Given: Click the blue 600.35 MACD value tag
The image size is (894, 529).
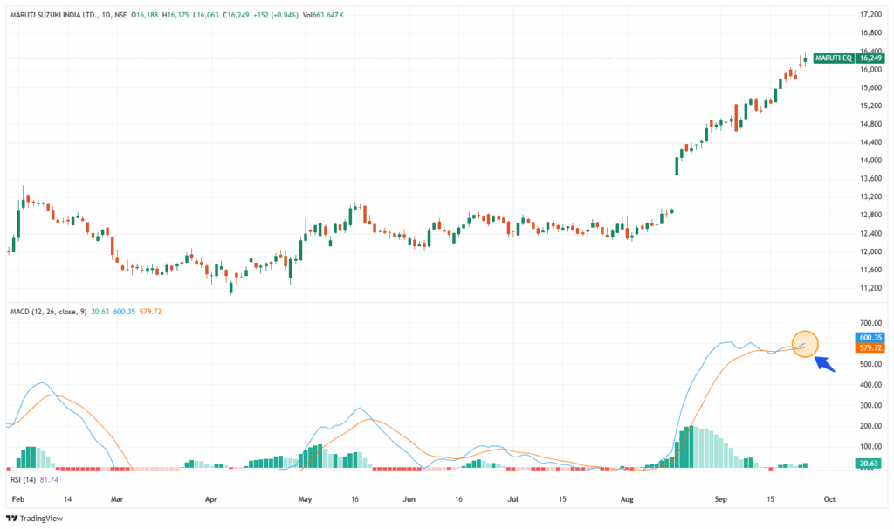Looking at the screenshot, I should pos(872,337).
